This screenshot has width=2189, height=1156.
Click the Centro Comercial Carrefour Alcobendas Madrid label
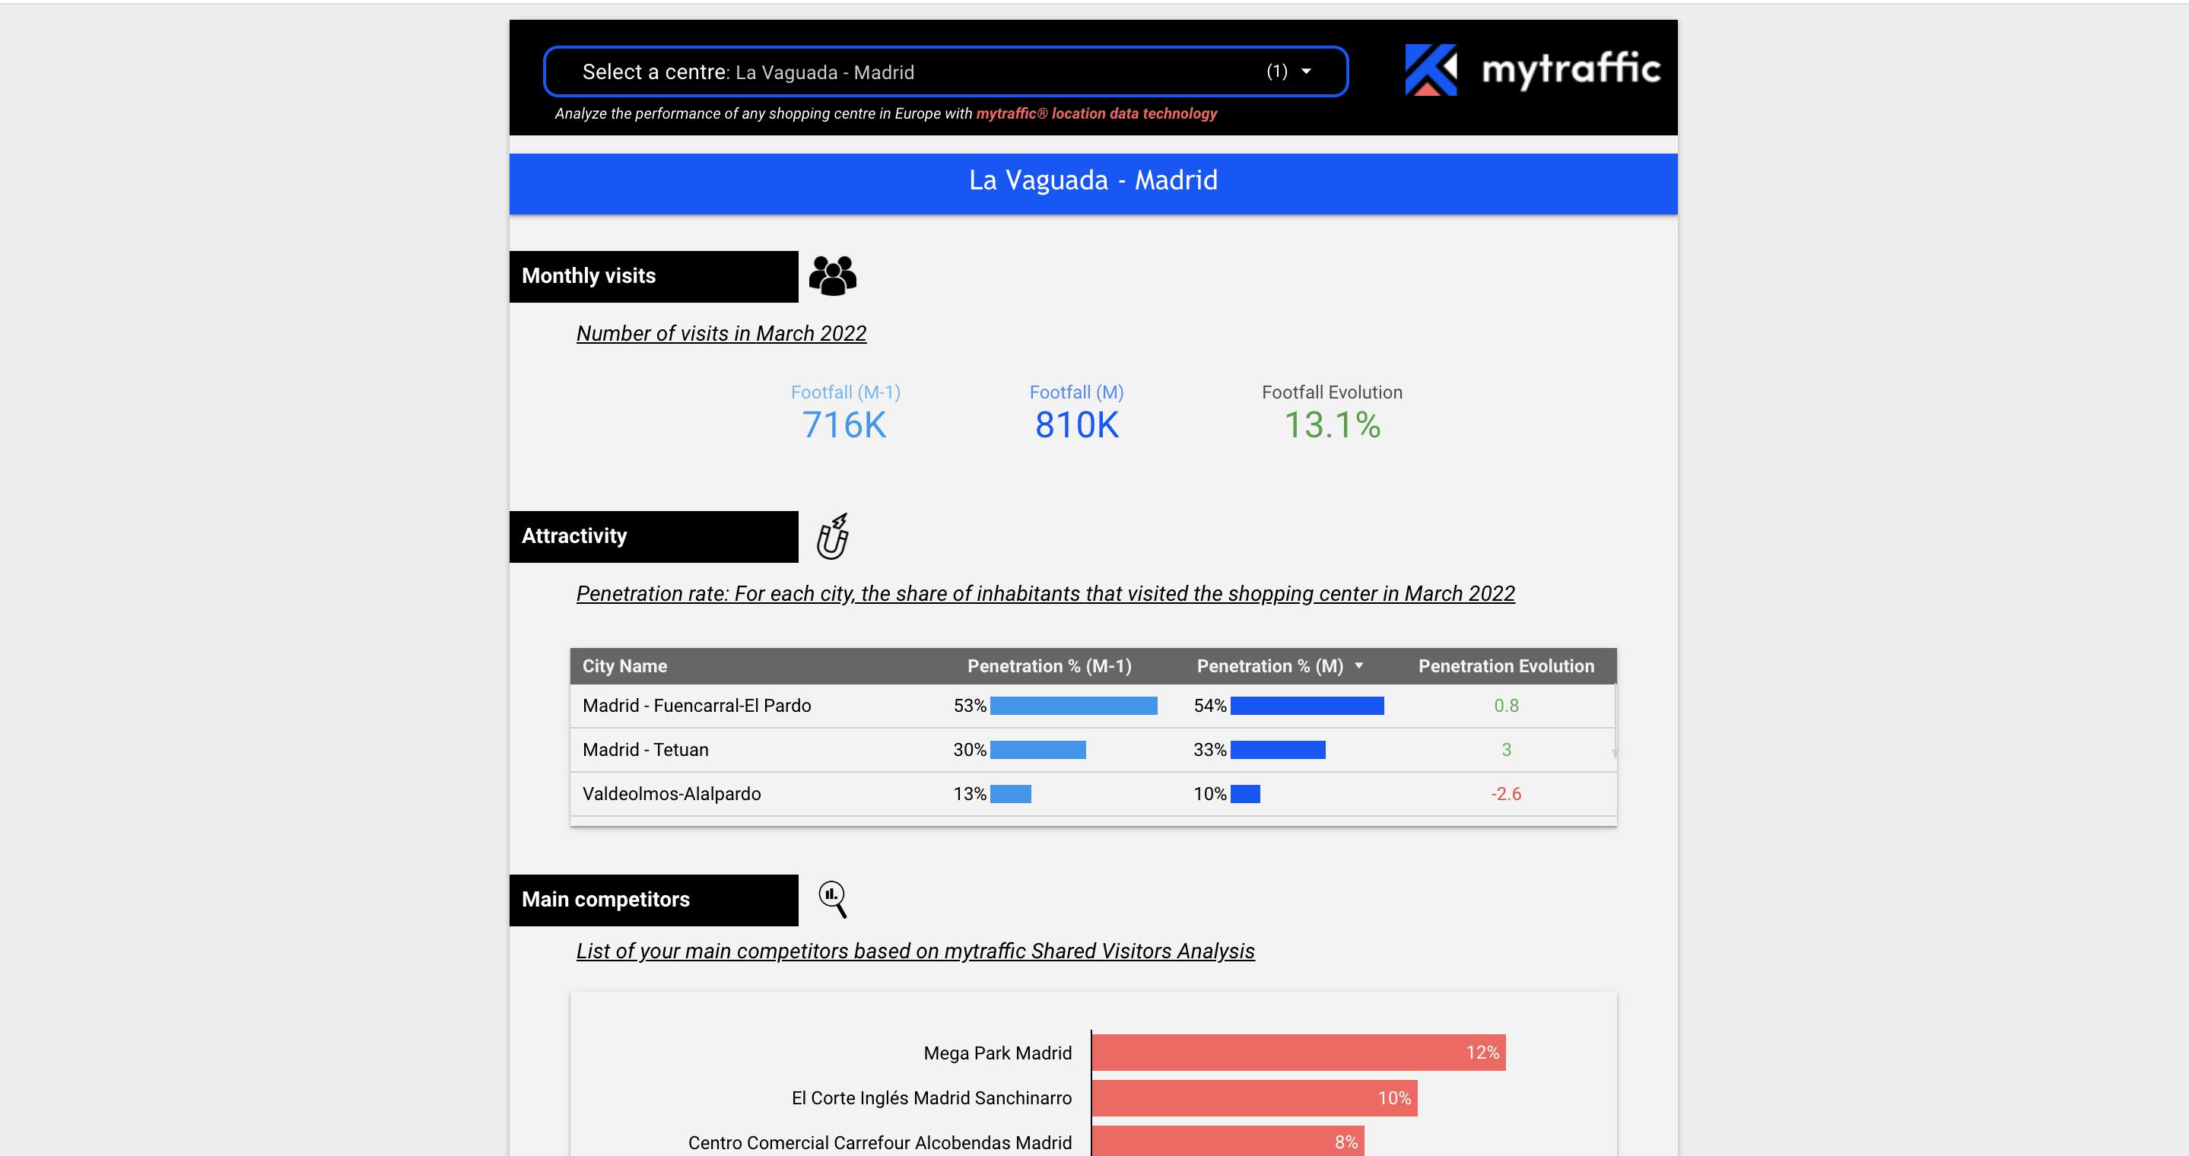click(x=879, y=1143)
